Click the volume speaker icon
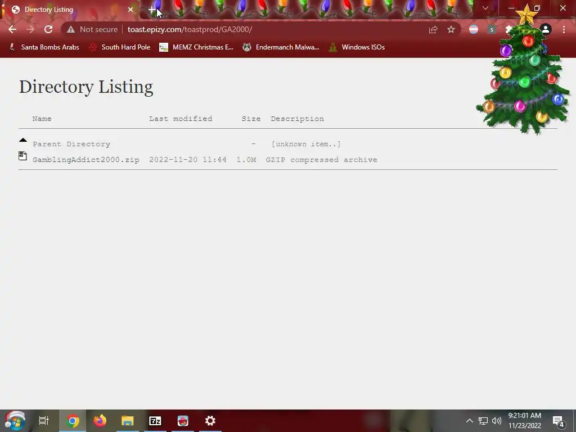 tap(497, 421)
